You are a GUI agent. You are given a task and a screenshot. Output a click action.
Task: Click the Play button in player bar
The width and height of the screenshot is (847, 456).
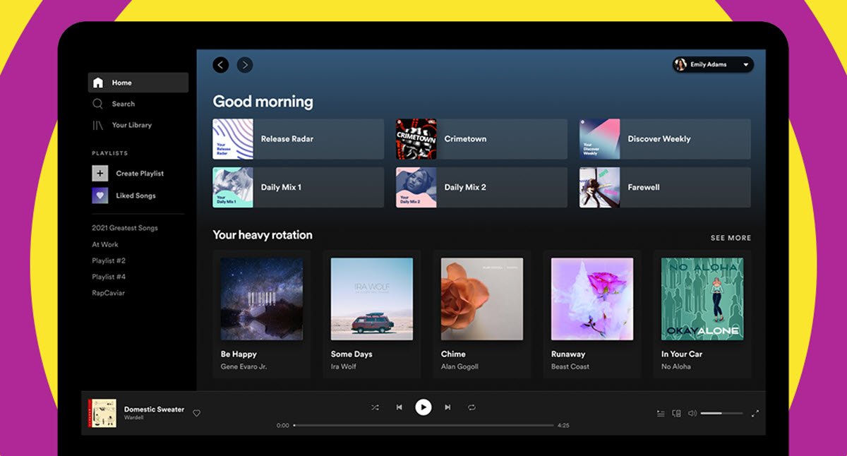click(x=423, y=407)
